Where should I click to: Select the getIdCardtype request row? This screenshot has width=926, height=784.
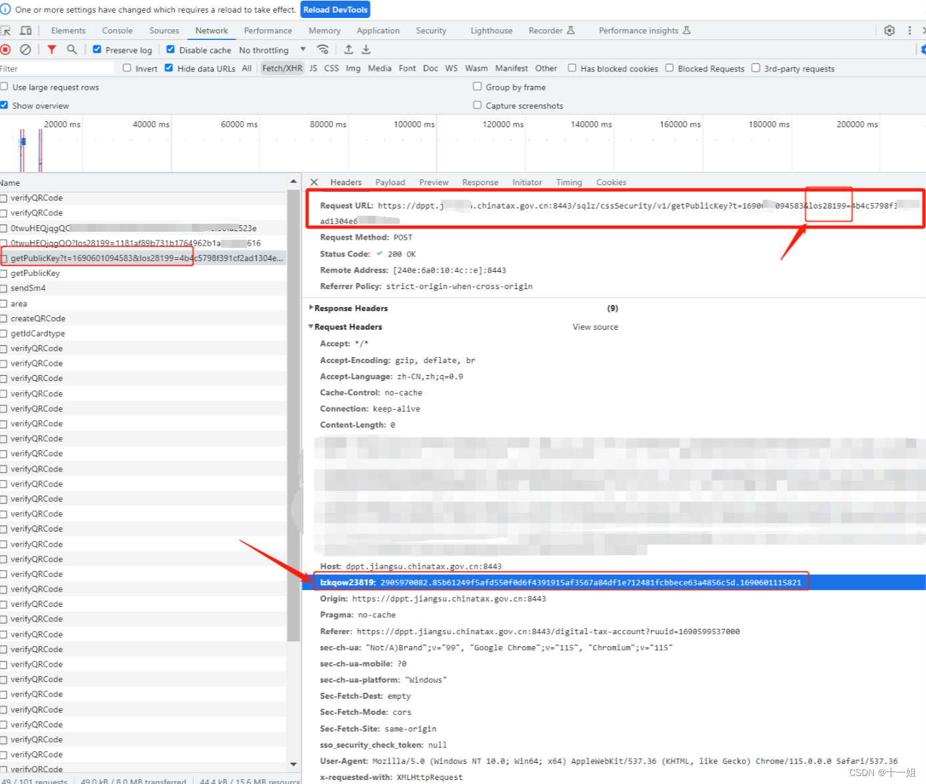point(143,334)
